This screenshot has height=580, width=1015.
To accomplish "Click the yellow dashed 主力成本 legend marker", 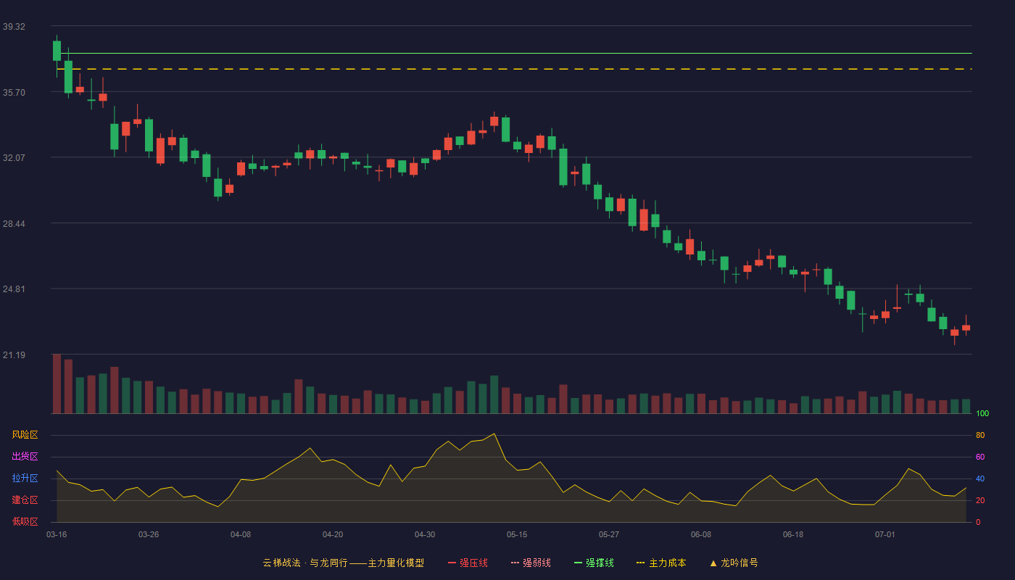I will click(640, 563).
